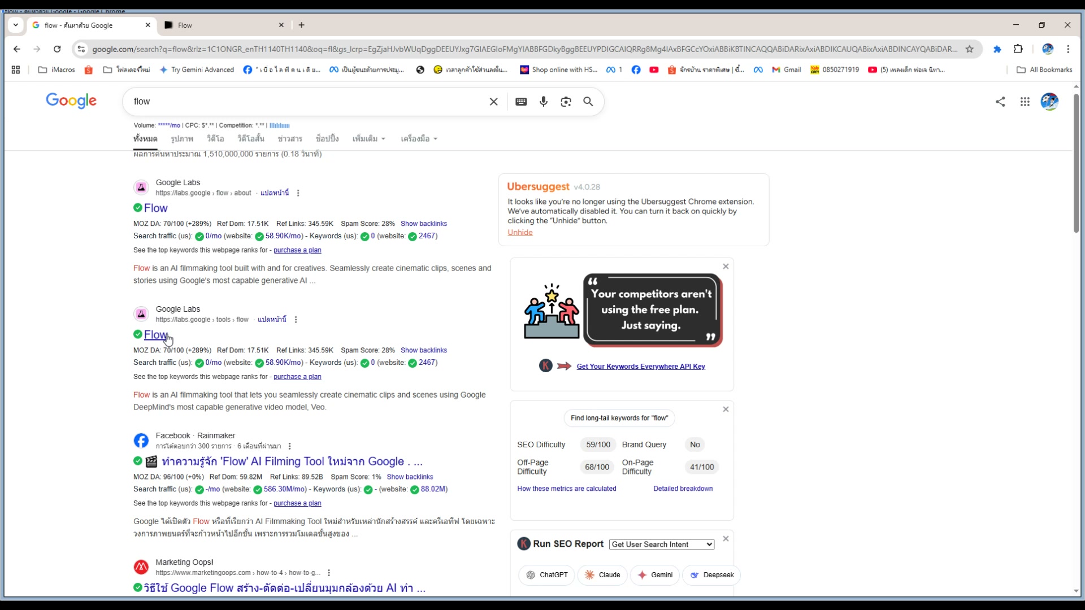This screenshot has width=1085, height=610.
Task: Open the Google apps grid icon
Action: [x=1025, y=102]
